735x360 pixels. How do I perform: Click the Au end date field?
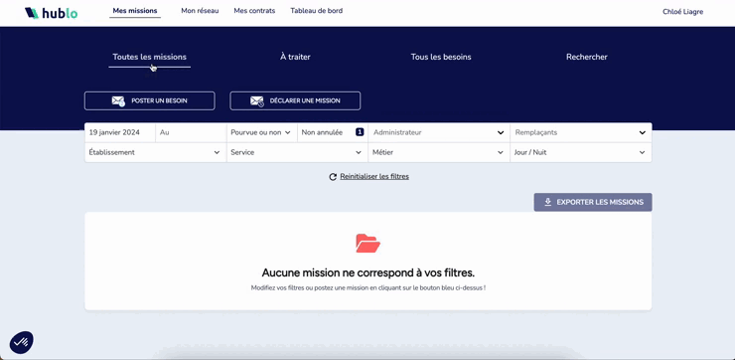click(x=192, y=133)
